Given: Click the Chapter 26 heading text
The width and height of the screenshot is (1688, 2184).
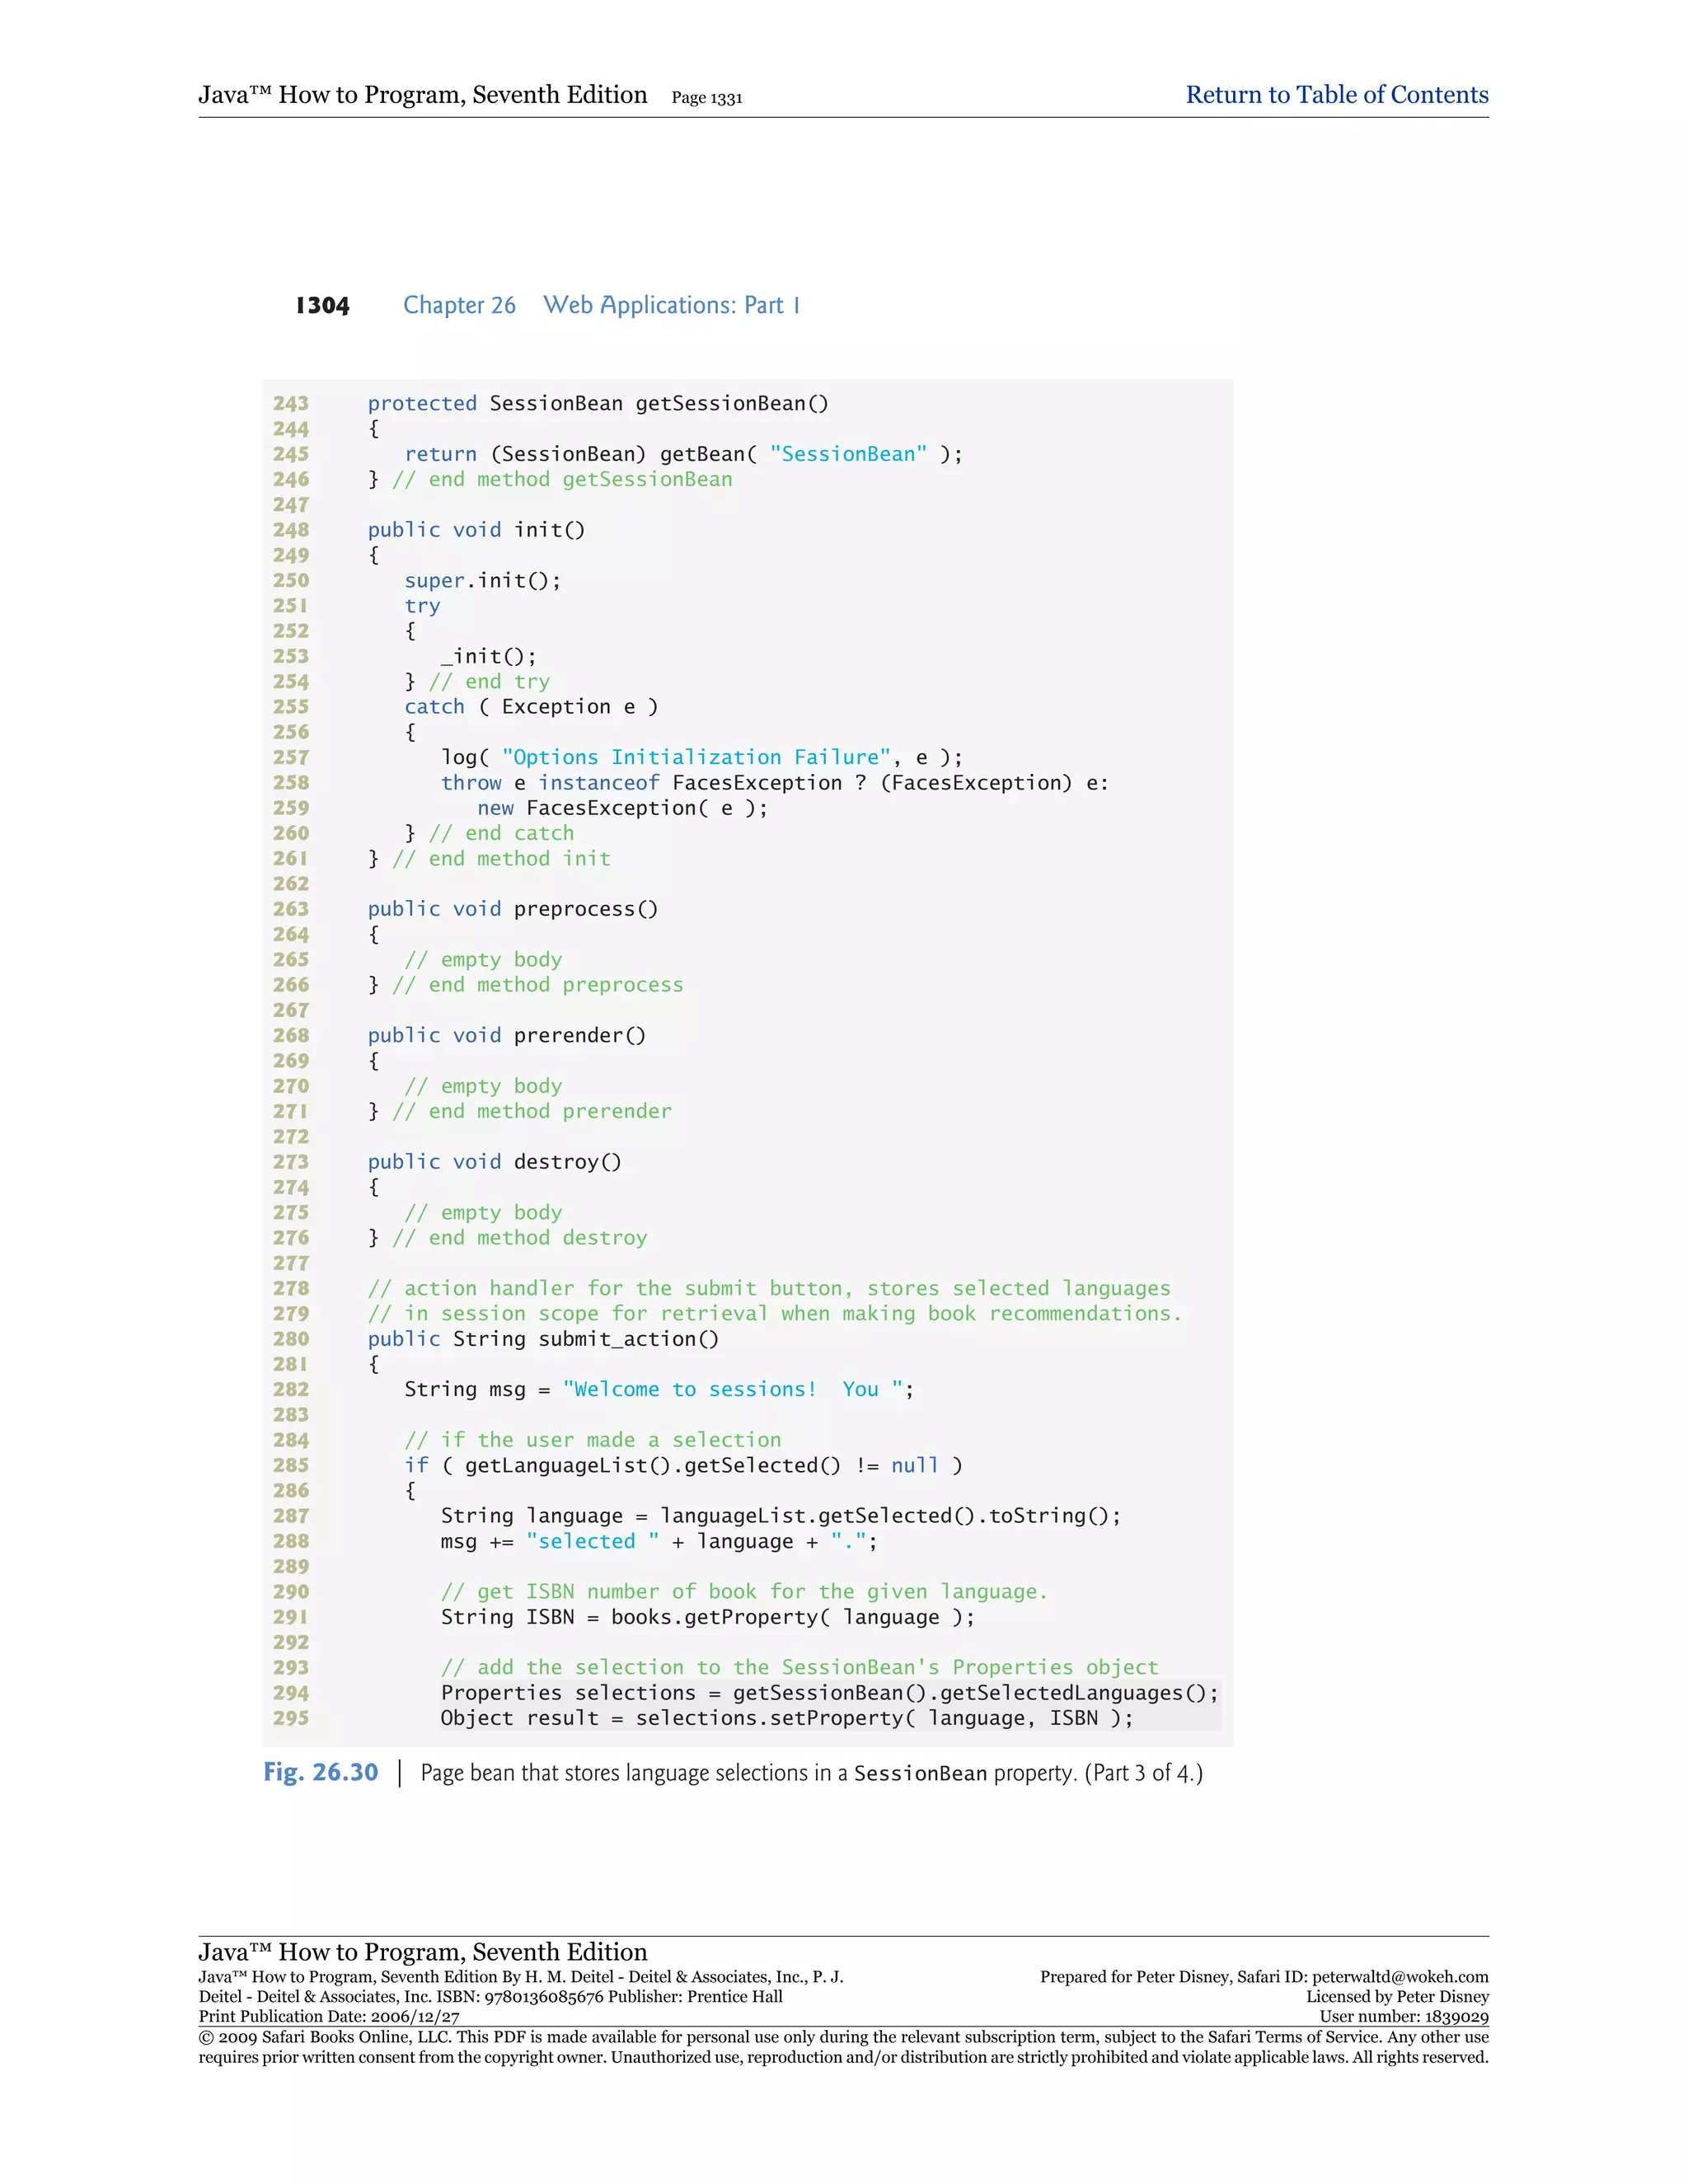Looking at the screenshot, I should click(459, 305).
